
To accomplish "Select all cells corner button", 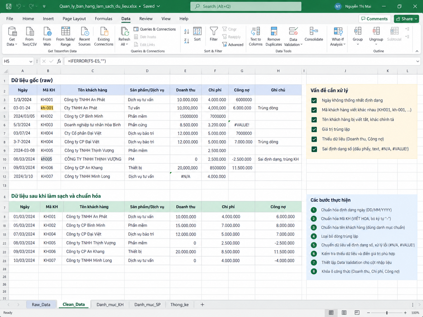I will pos(6,71).
